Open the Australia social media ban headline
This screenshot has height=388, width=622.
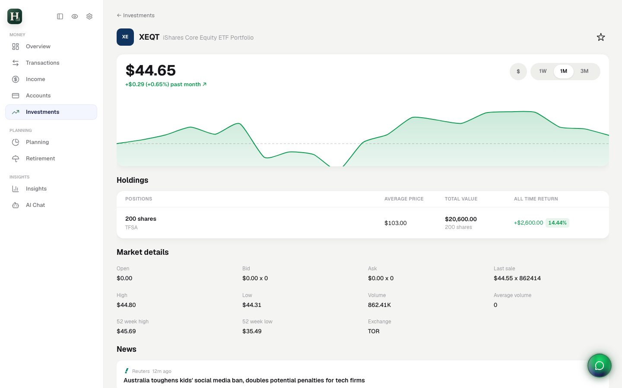coord(244,380)
